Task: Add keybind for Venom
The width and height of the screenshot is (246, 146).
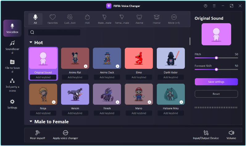Action: coord(75,113)
